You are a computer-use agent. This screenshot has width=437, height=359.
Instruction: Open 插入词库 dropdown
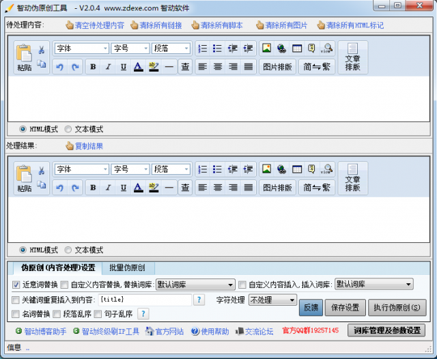pyautogui.click(x=373, y=285)
